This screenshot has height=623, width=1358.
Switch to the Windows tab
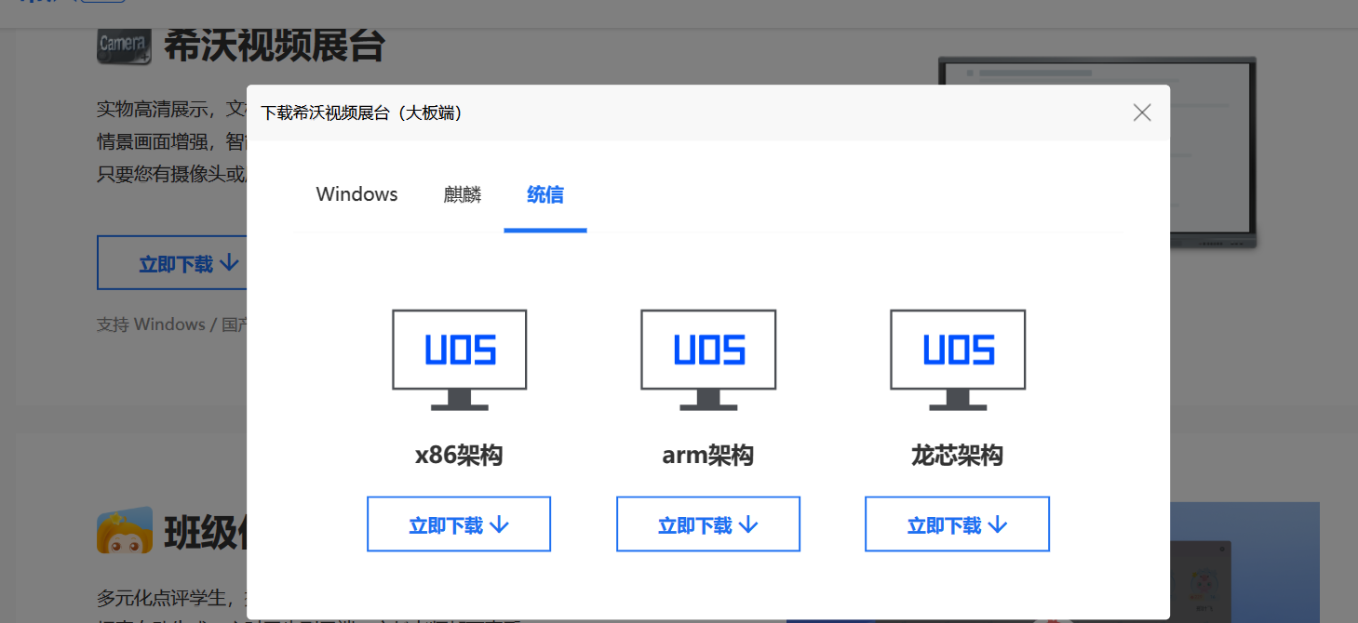coord(356,194)
